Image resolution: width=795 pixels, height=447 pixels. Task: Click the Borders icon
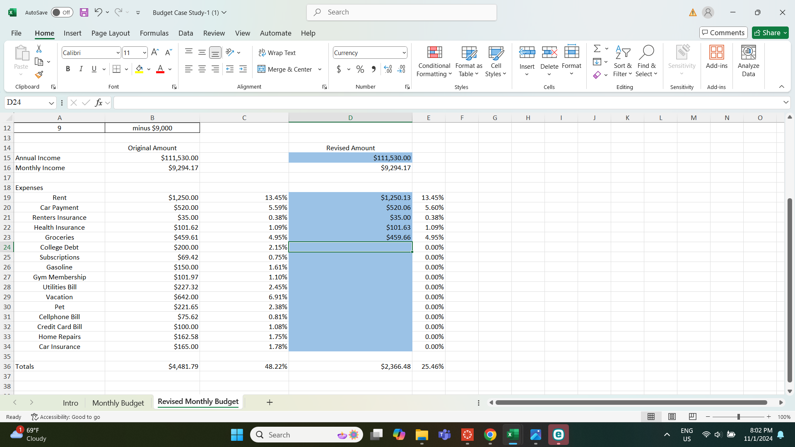click(x=117, y=70)
